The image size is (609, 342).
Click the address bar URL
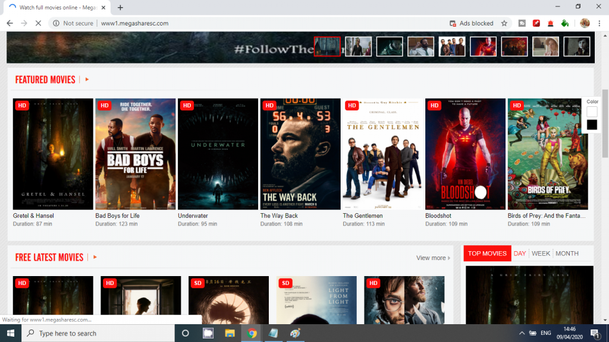coord(135,23)
